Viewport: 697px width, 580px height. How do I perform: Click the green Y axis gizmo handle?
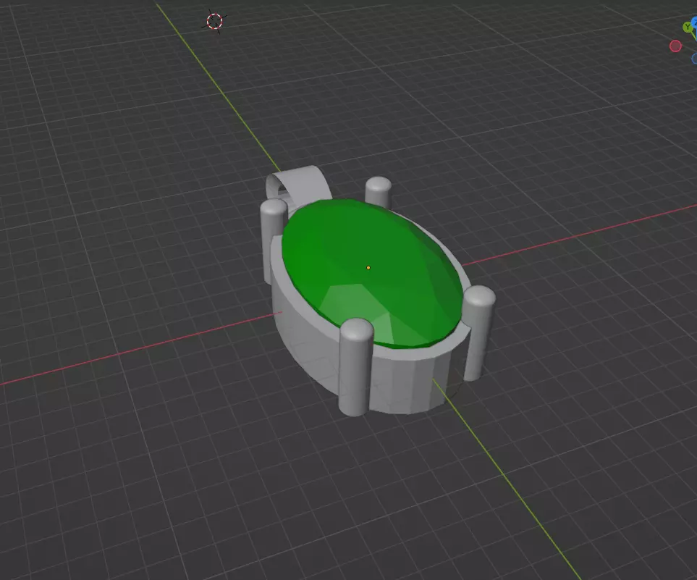[x=687, y=27]
